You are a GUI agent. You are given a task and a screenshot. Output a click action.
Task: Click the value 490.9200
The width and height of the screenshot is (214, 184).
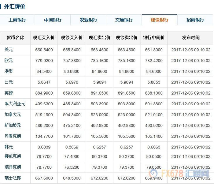154,126
